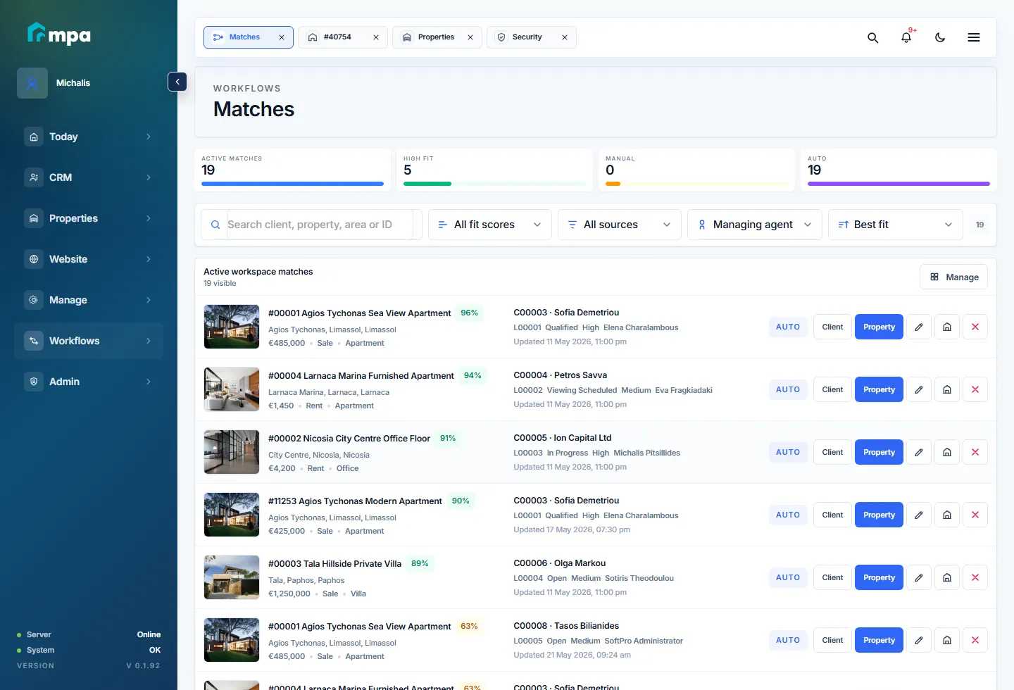Edit the Tasos Bilianides match
This screenshot has height=690, width=1014.
pos(919,640)
